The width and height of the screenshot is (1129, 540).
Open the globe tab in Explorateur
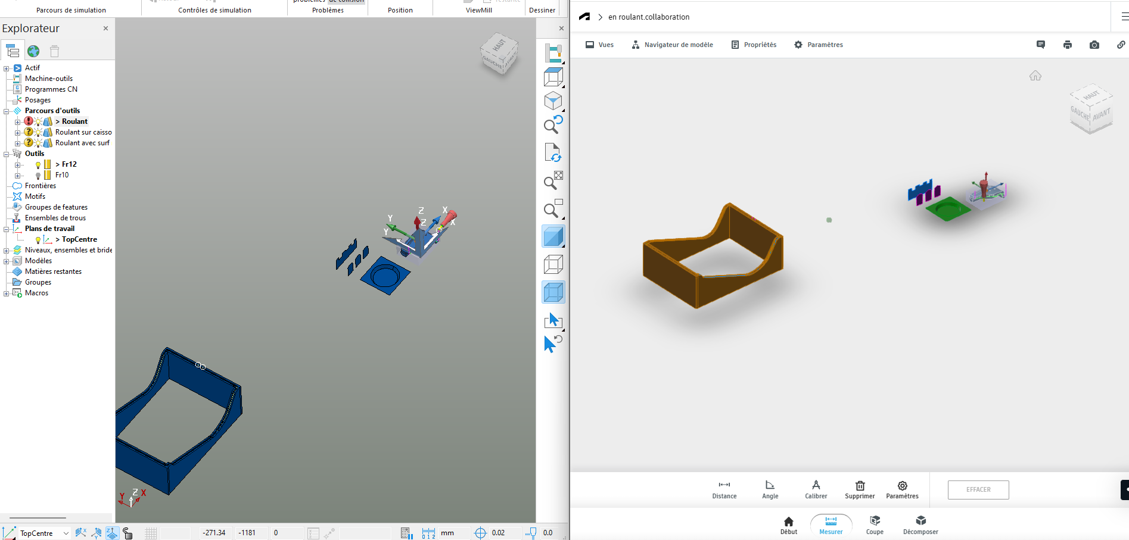pyautogui.click(x=33, y=51)
